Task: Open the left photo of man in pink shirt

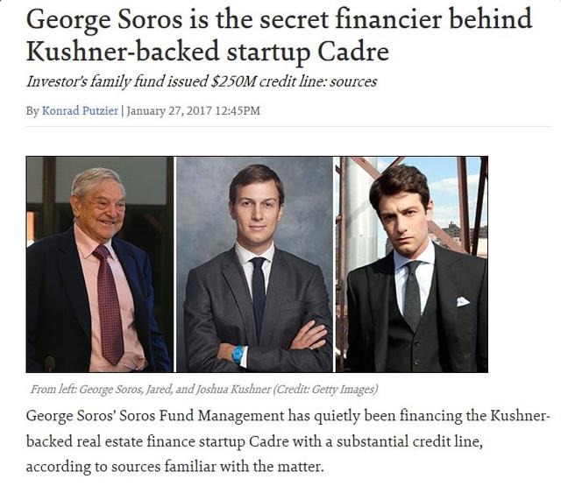Action: (x=99, y=264)
